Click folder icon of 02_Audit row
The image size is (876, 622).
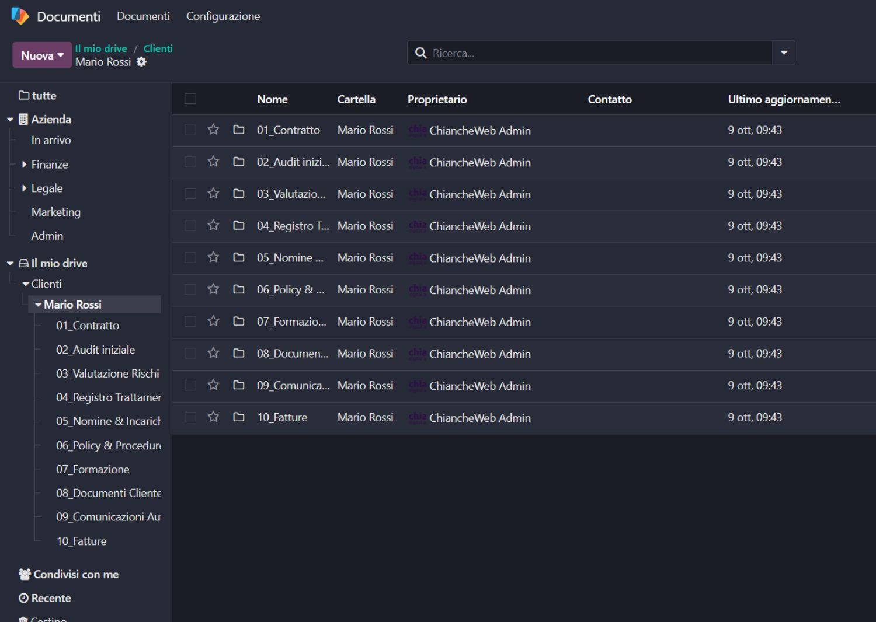pos(238,162)
